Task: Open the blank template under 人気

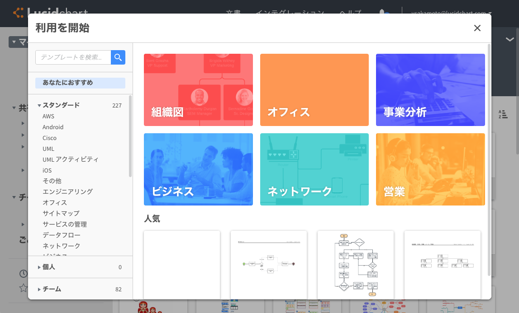Action: (x=181, y=264)
